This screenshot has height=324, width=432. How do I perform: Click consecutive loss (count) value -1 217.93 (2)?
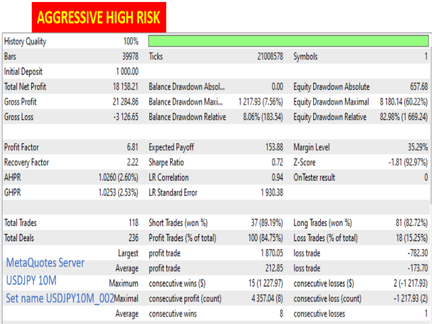(410, 298)
